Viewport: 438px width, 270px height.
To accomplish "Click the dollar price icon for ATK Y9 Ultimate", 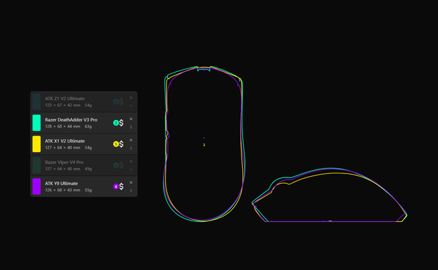I will (121, 186).
